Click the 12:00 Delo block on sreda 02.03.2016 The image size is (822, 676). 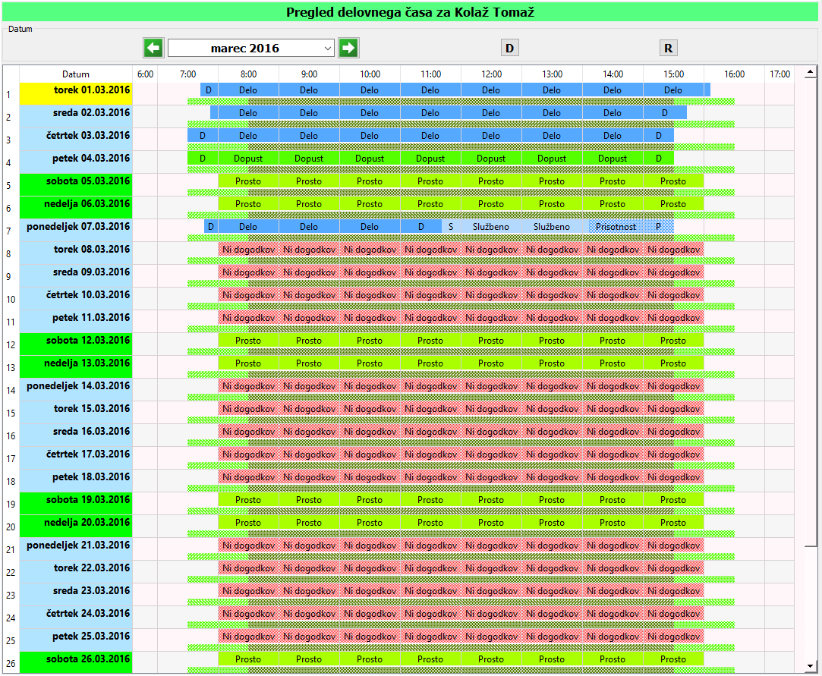click(491, 113)
